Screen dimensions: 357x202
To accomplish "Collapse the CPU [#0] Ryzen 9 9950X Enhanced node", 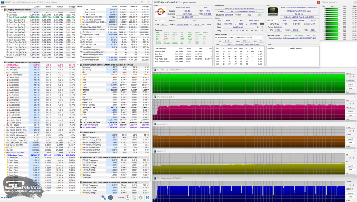I will [x=2, y=62].
